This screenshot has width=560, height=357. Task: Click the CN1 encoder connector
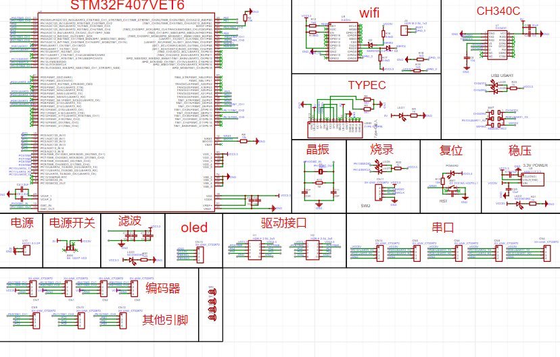68,288
